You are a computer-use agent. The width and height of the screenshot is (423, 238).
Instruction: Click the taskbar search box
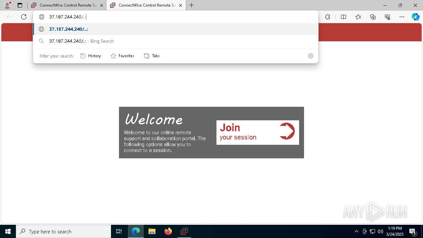point(63,231)
